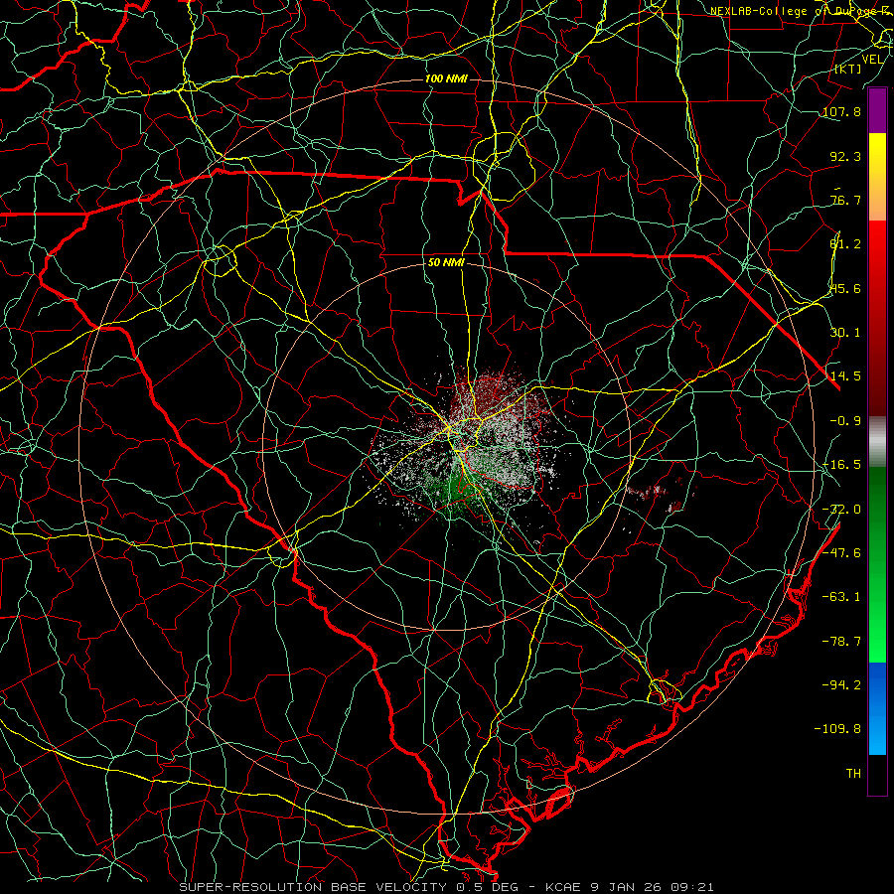Viewport: 894px width, 894px height.
Task: Click the -0.9 velocity scale value
Action: click(x=845, y=421)
